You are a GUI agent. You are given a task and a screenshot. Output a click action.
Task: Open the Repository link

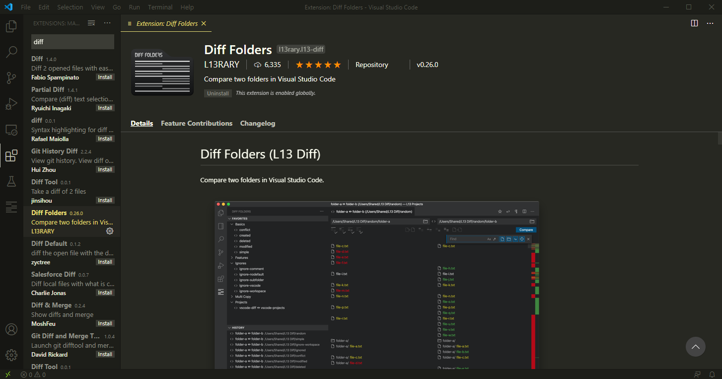click(372, 65)
